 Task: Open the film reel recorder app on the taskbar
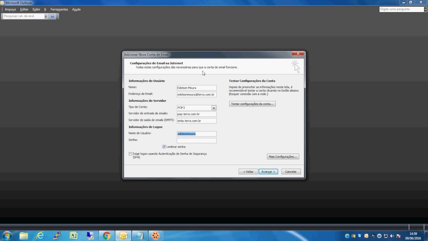[155, 236]
